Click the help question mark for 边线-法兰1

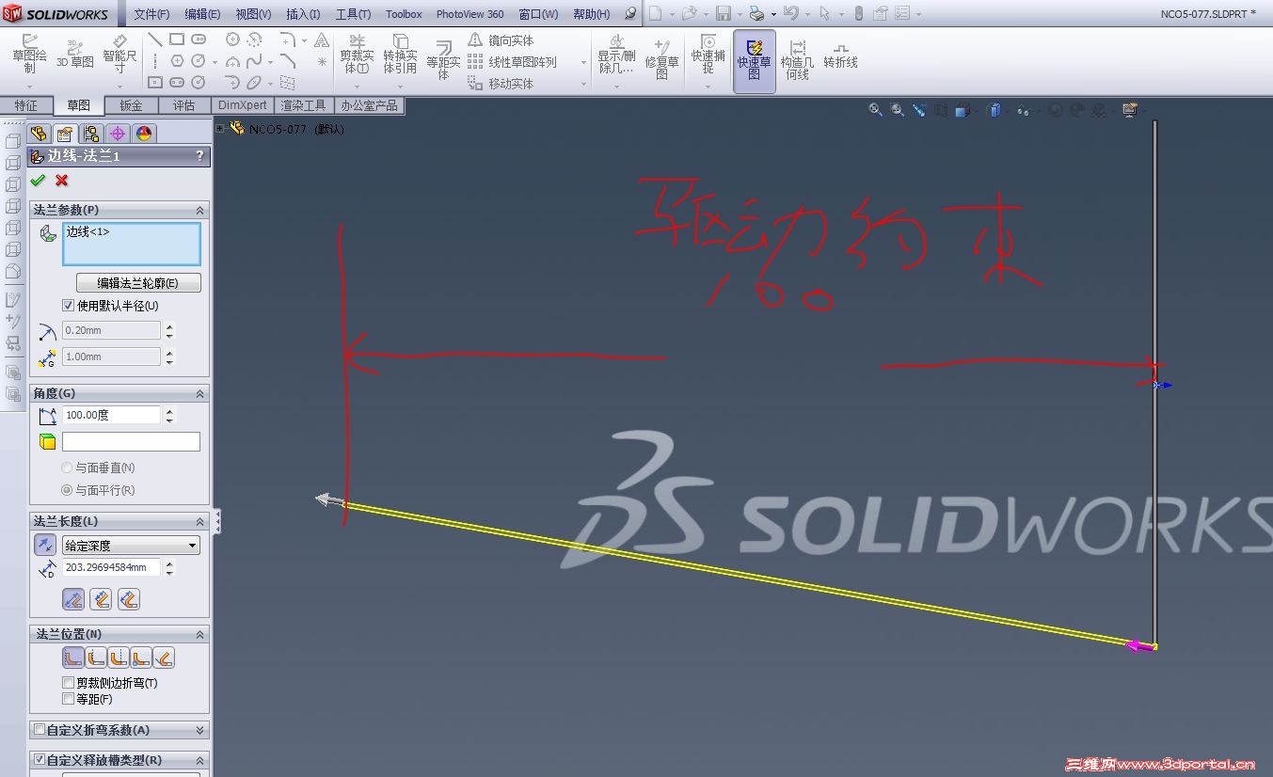199,156
